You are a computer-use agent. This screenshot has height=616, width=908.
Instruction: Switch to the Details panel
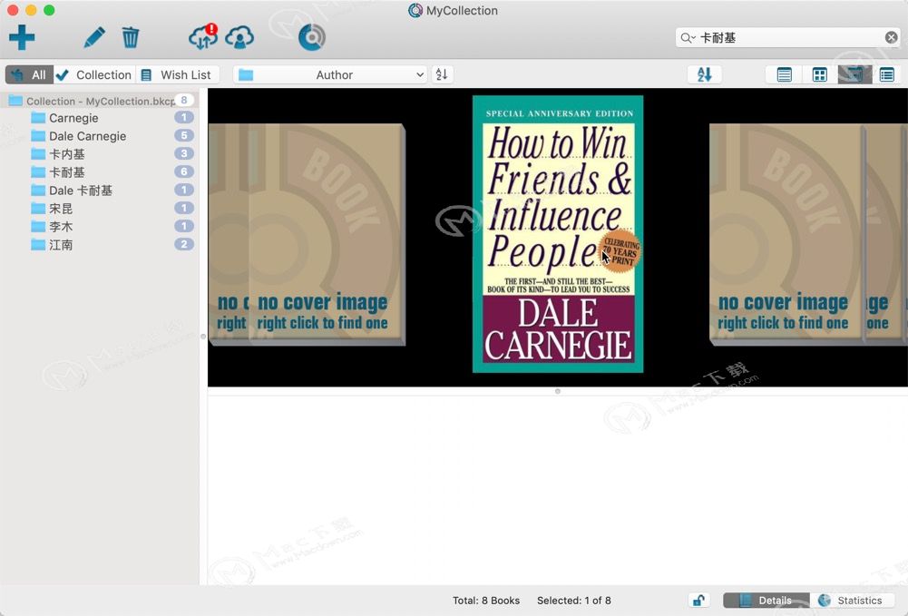tap(766, 601)
